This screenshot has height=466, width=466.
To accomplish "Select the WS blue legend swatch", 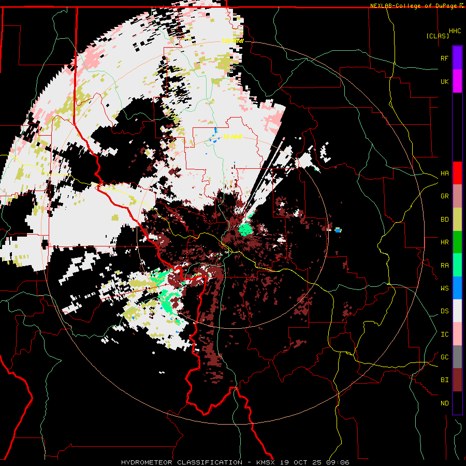I will pos(457,288).
